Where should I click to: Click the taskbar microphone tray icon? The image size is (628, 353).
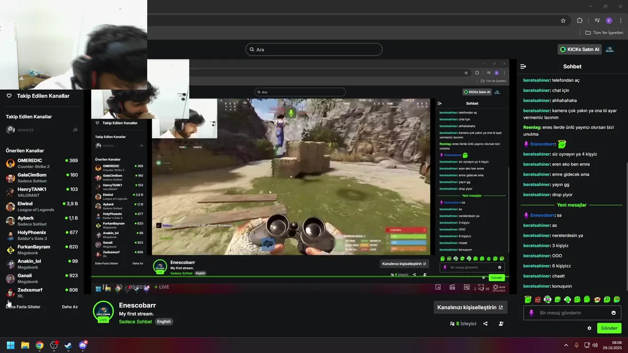coord(576,345)
